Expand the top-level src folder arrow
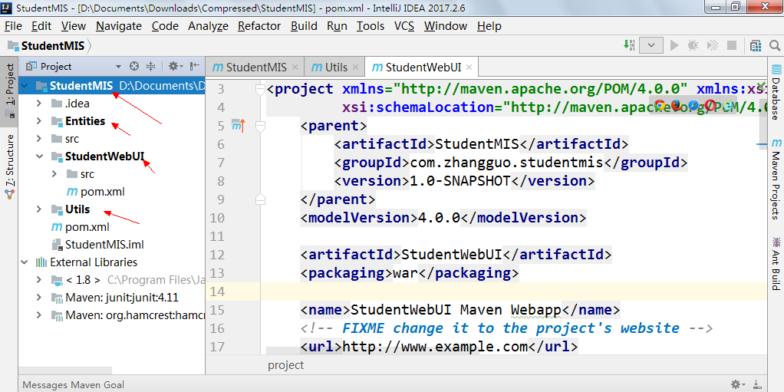Viewport: 784px width, 392px height. click(39, 139)
